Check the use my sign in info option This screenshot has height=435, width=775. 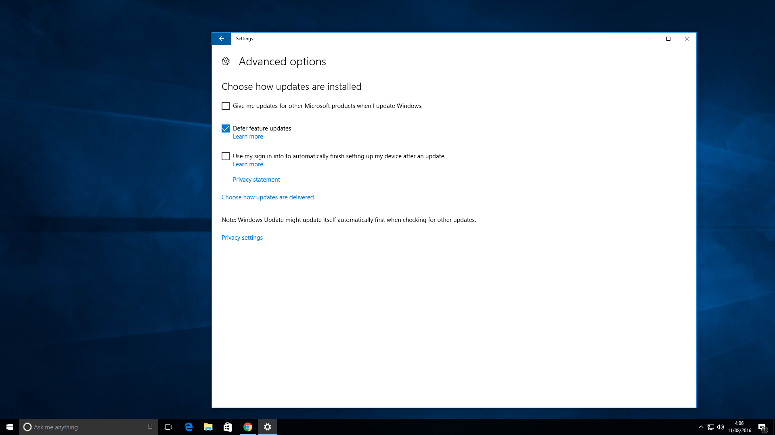pyautogui.click(x=226, y=156)
